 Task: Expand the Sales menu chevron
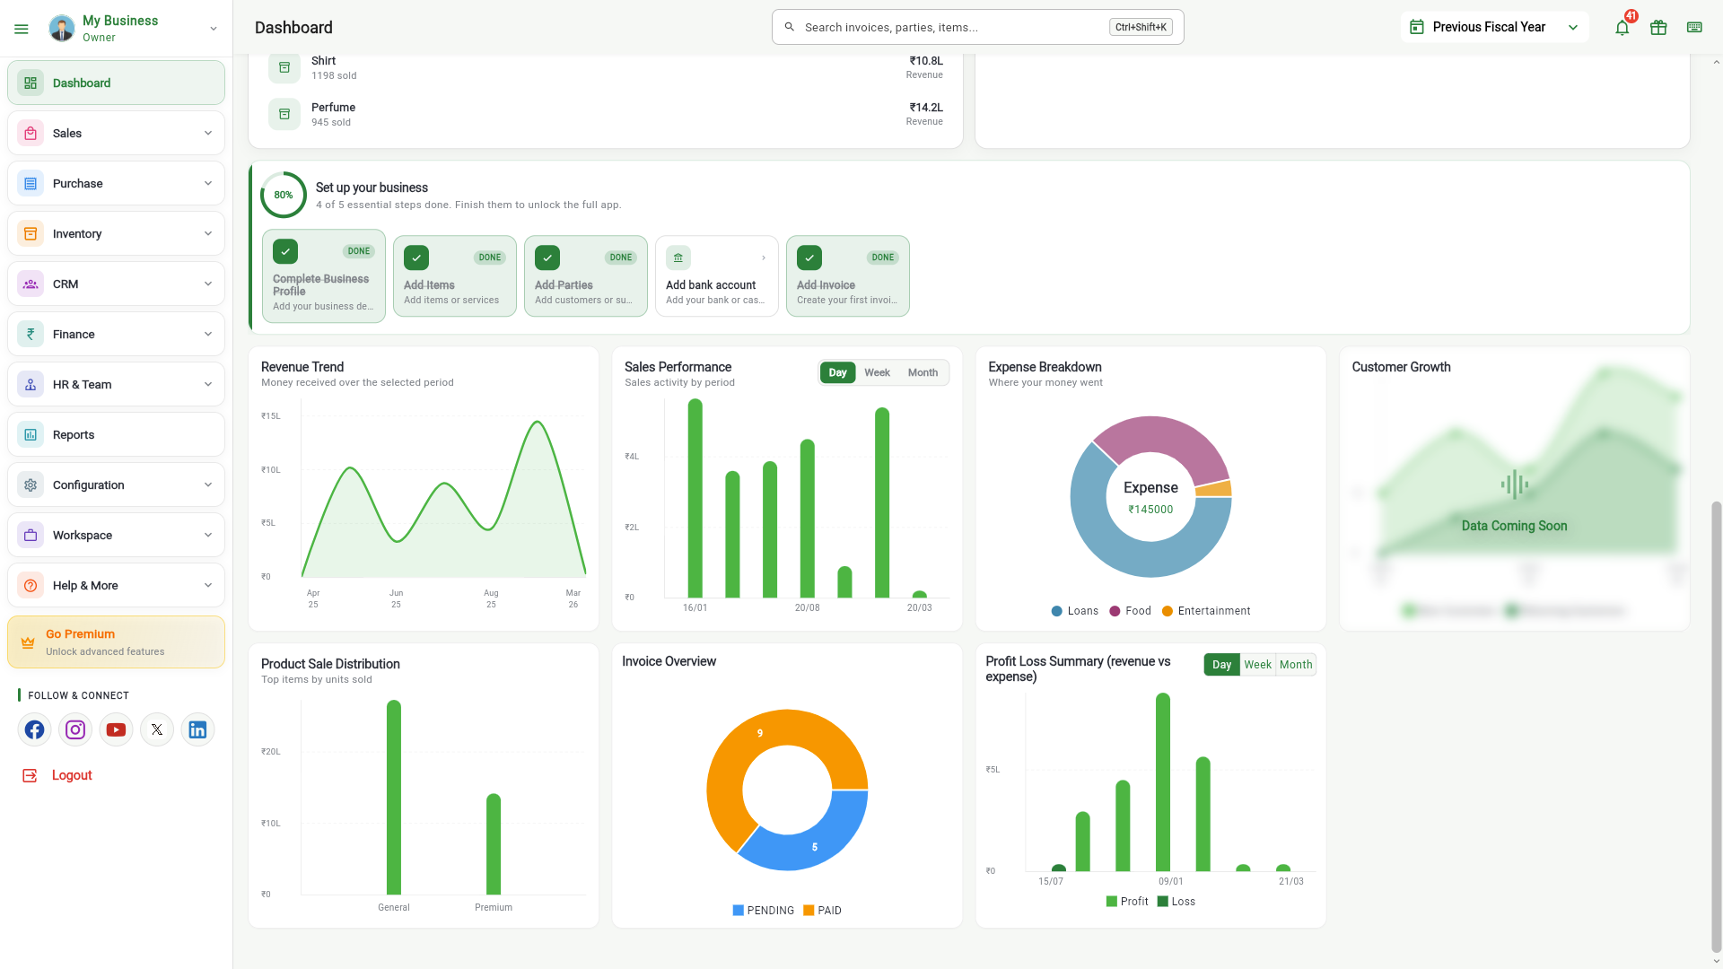pyautogui.click(x=208, y=133)
